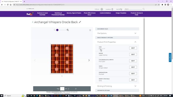Viewport: 173px width, 97px height.
Task: Expand Binding & Finishing section
Action: coord(117,86)
